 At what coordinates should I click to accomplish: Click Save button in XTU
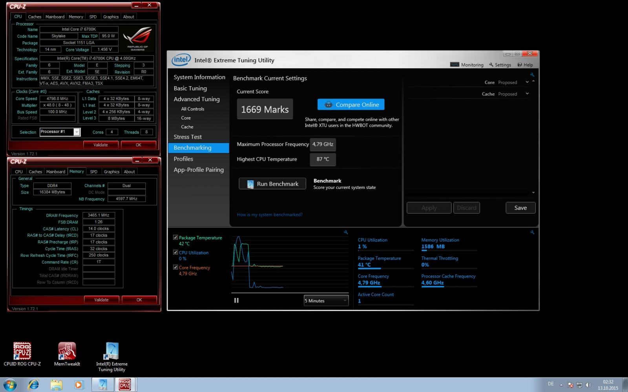point(520,208)
